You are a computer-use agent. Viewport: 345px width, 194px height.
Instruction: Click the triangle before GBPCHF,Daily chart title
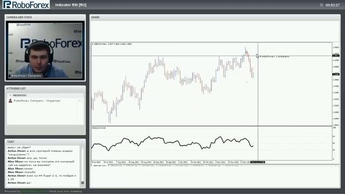93,44
